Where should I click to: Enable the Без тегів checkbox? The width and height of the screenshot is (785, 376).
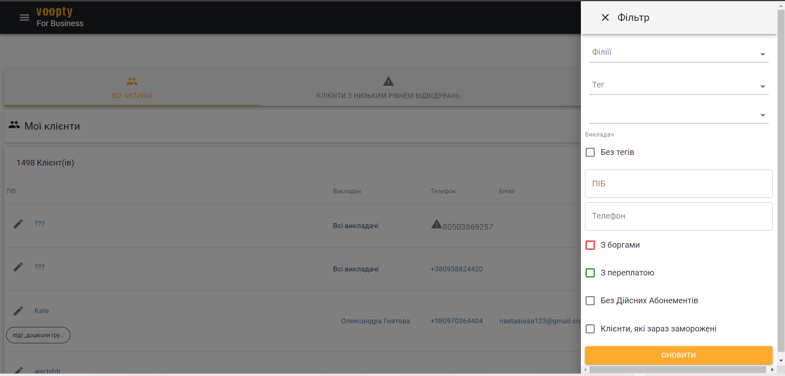(590, 152)
